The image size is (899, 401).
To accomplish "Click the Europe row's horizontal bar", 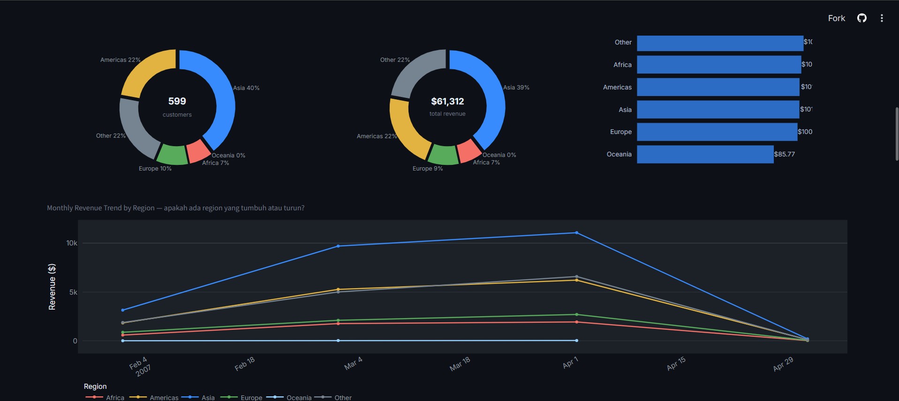I will coord(717,132).
